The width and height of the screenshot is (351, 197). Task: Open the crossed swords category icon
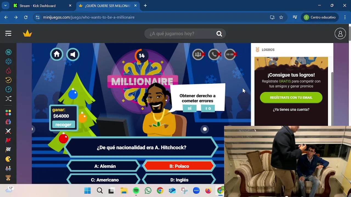9,131
